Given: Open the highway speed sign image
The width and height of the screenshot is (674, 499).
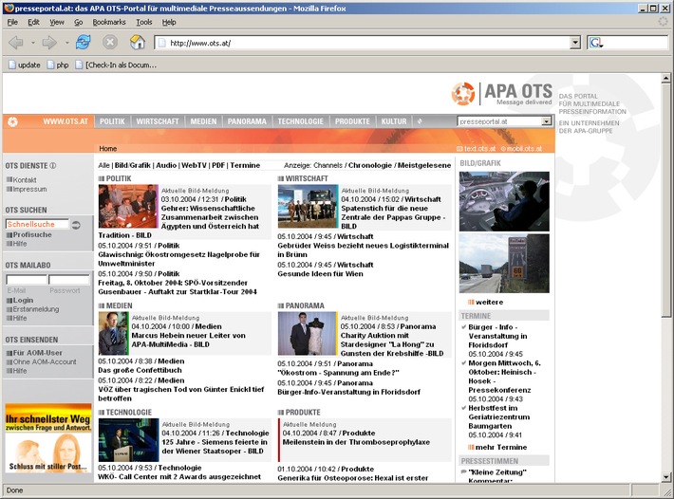Looking at the screenshot, I should tap(504, 264).
